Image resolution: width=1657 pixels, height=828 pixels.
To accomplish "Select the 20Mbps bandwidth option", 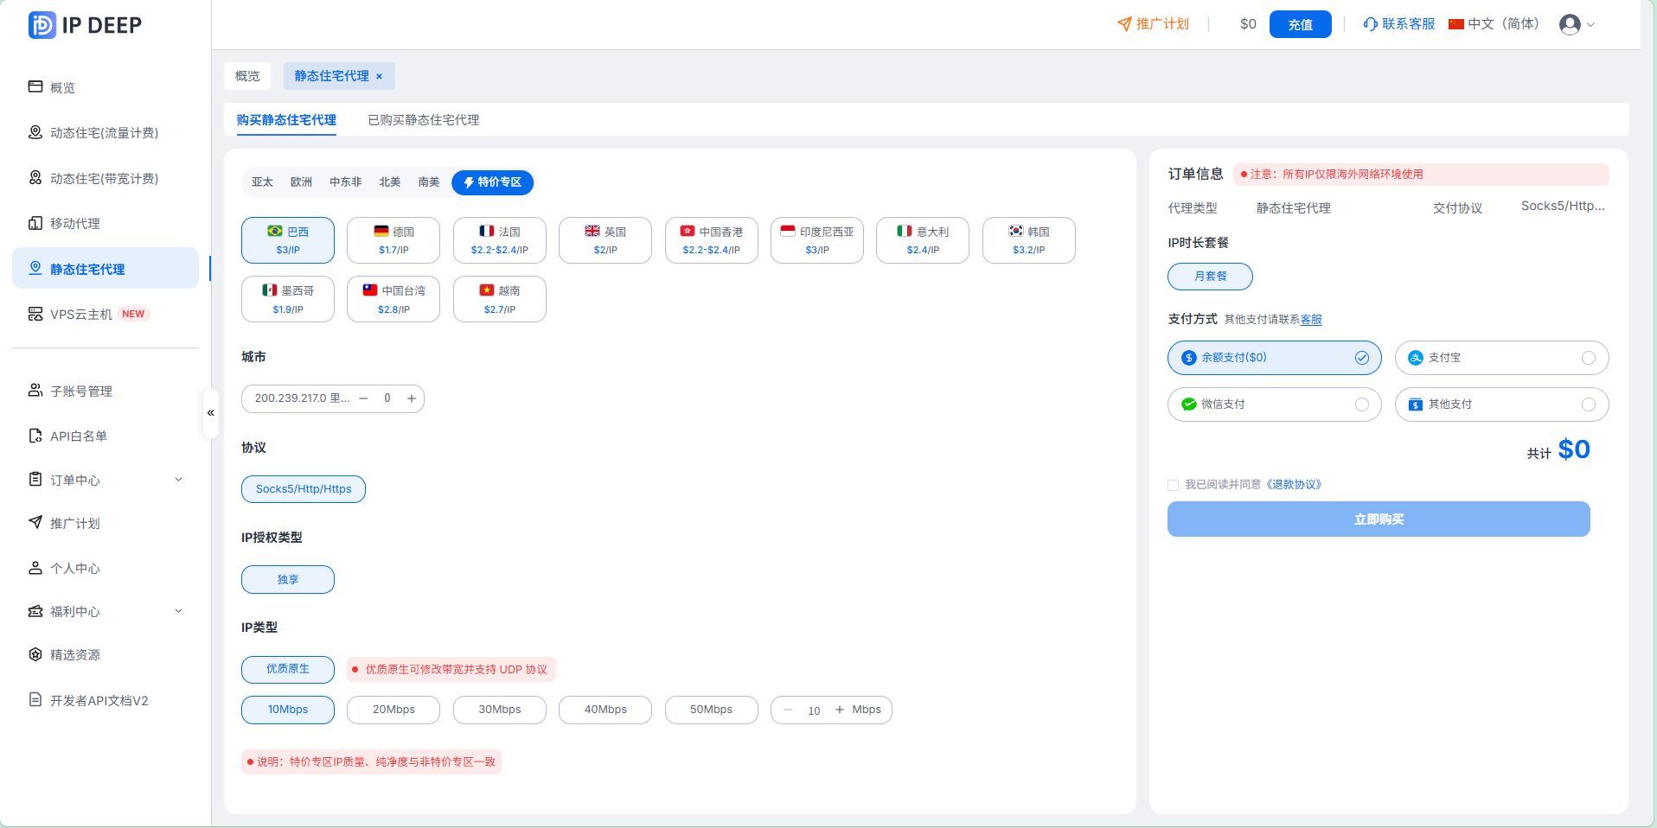I will coord(393,710).
